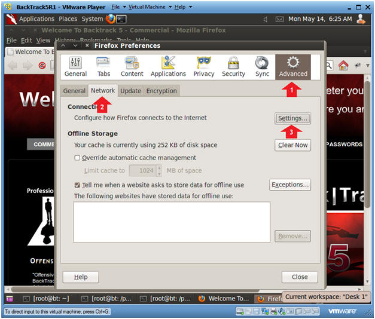Switch to the Network sub-tab
This screenshot has width=375, height=319.
(103, 91)
